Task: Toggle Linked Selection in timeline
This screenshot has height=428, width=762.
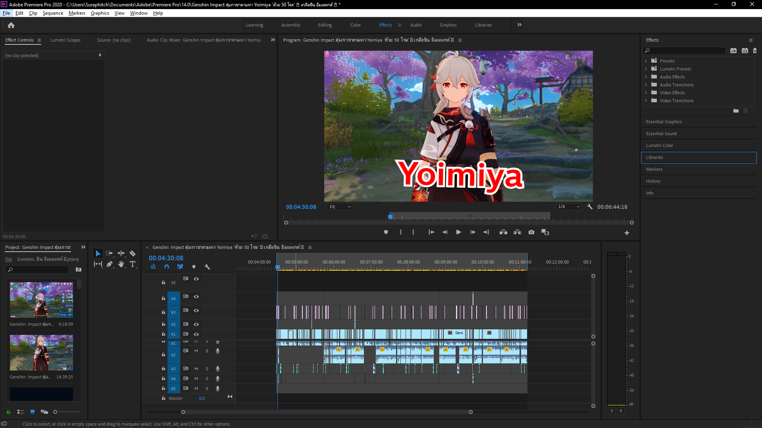Action: 180,267
